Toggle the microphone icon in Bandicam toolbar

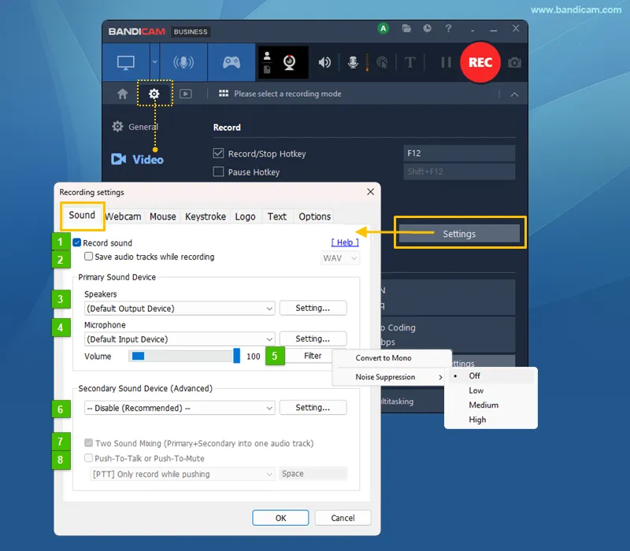coord(353,63)
